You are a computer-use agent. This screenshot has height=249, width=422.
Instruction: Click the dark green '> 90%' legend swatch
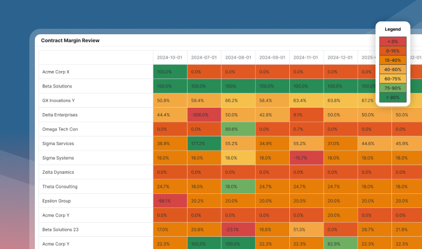(393, 97)
